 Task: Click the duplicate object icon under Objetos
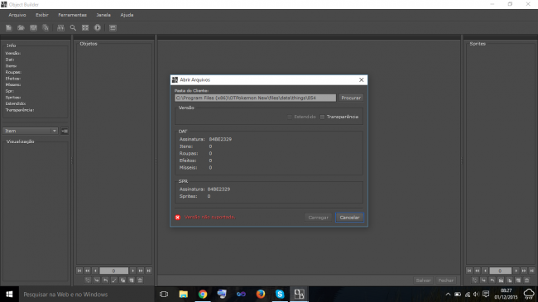pyautogui.click(x=122, y=280)
